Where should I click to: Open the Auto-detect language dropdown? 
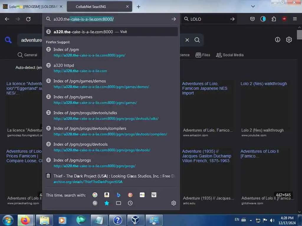29,67
